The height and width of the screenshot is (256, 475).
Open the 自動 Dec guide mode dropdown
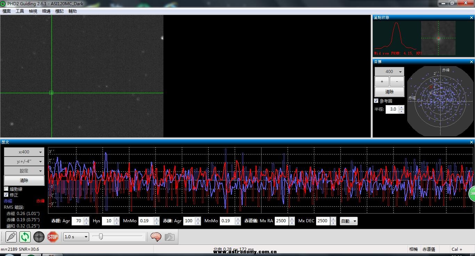pyautogui.click(x=349, y=221)
